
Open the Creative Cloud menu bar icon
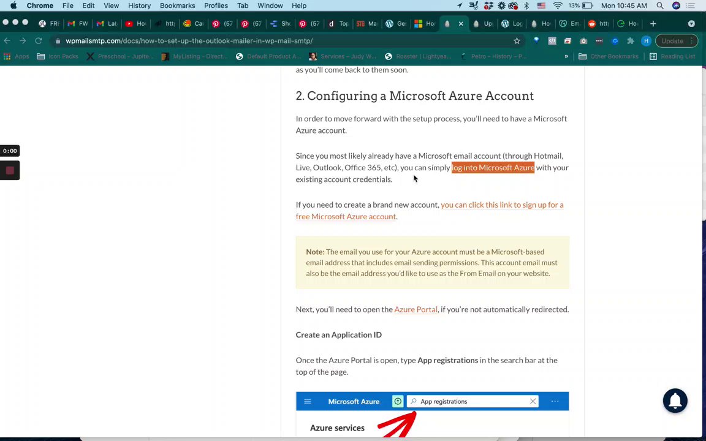pos(513,6)
